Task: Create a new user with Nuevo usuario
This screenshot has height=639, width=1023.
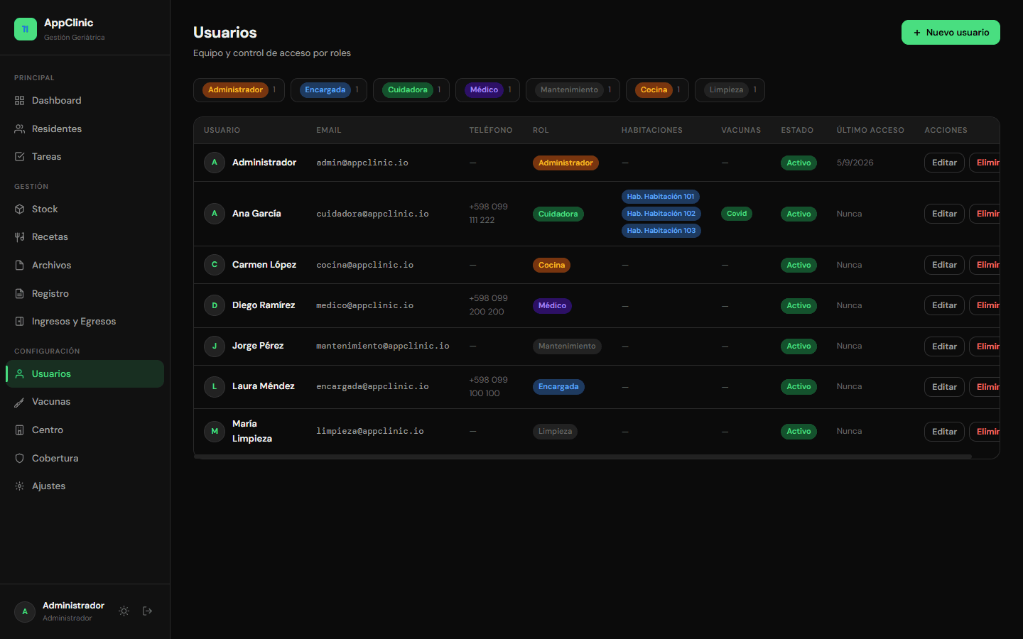Action: pyautogui.click(x=951, y=33)
